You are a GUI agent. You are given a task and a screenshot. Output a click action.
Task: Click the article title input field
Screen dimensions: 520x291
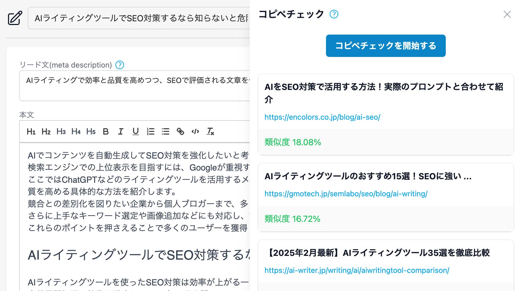pyautogui.click(x=139, y=18)
